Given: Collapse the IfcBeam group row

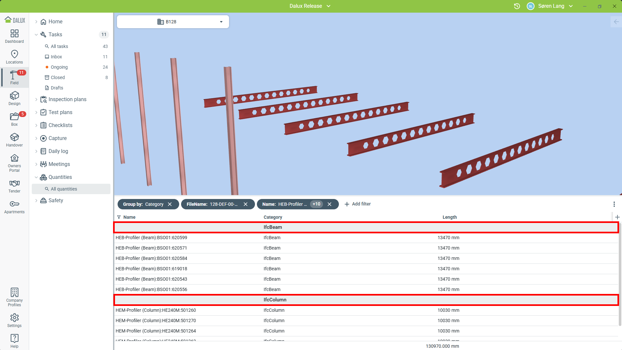Looking at the screenshot, I should (x=366, y=227).
